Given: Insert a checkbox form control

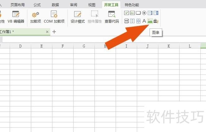Looking at the screenshot, I should pyautogui.click(x=126, y=13).
